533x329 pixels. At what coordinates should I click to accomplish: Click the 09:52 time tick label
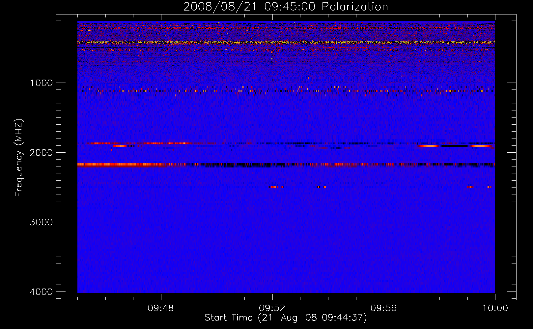point(272,308)
